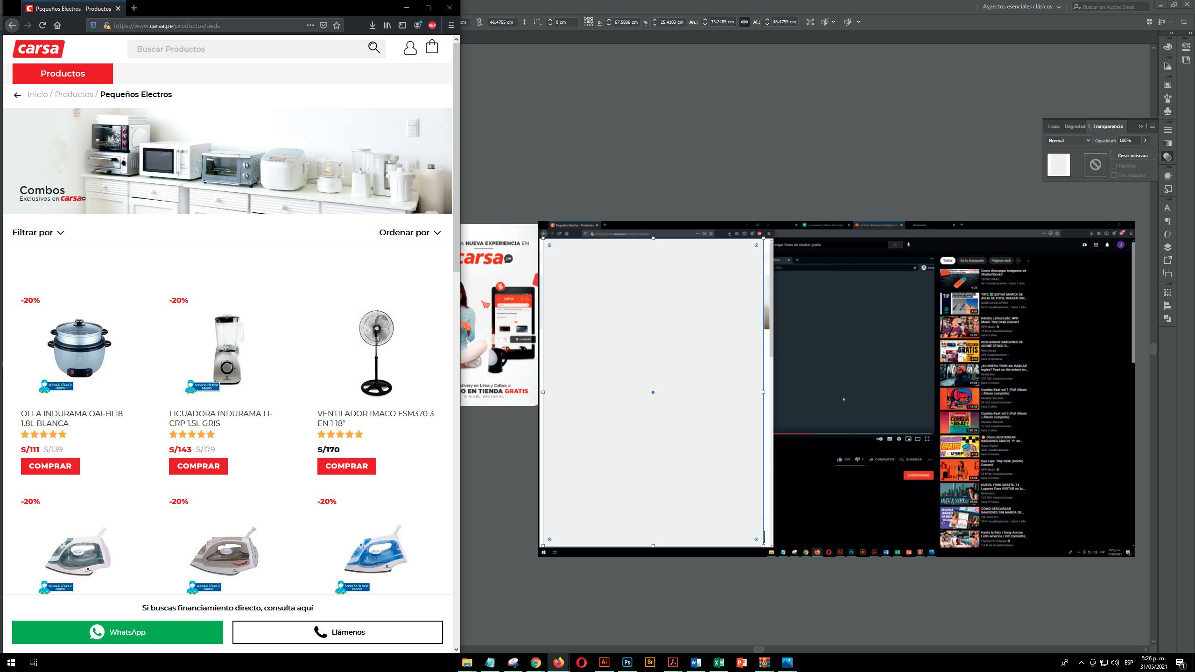Open the Paragraph panel icon
The height and width of the screenshot is (672, 1195).
pos(1167,221)
